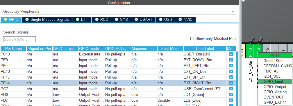Select the PC13 pin name cell
This screenshot has height=106, width=293.
point(13,54)
